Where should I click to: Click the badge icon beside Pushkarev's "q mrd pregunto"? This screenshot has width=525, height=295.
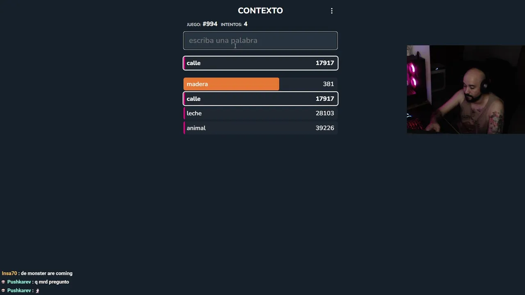pyautogui.click(x=3, y=282)
